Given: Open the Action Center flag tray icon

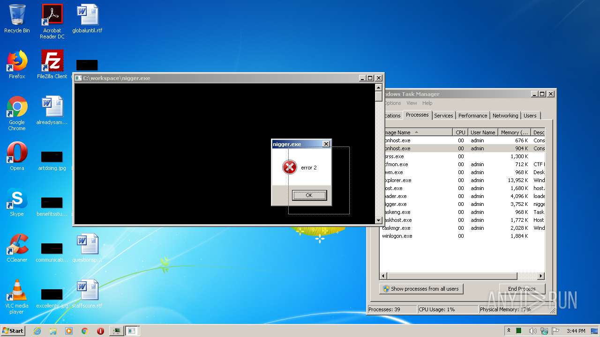Looking at the screenshot, I should [x=556, y=331].
